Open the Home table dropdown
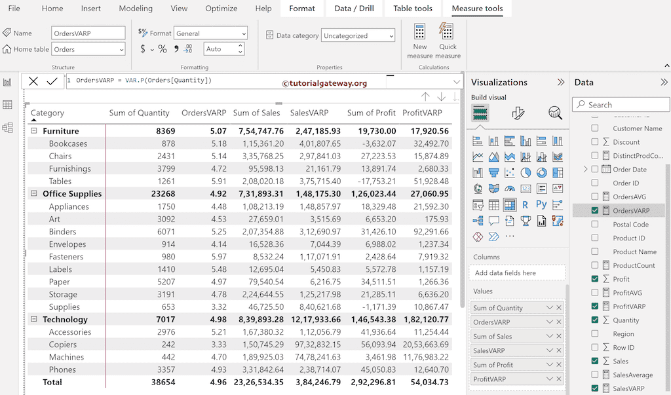Screen dimensions: 671x395 123,48
